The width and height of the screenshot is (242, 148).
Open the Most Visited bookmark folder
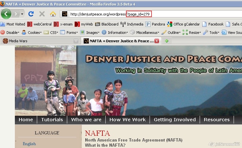click(x=13, y=24)
